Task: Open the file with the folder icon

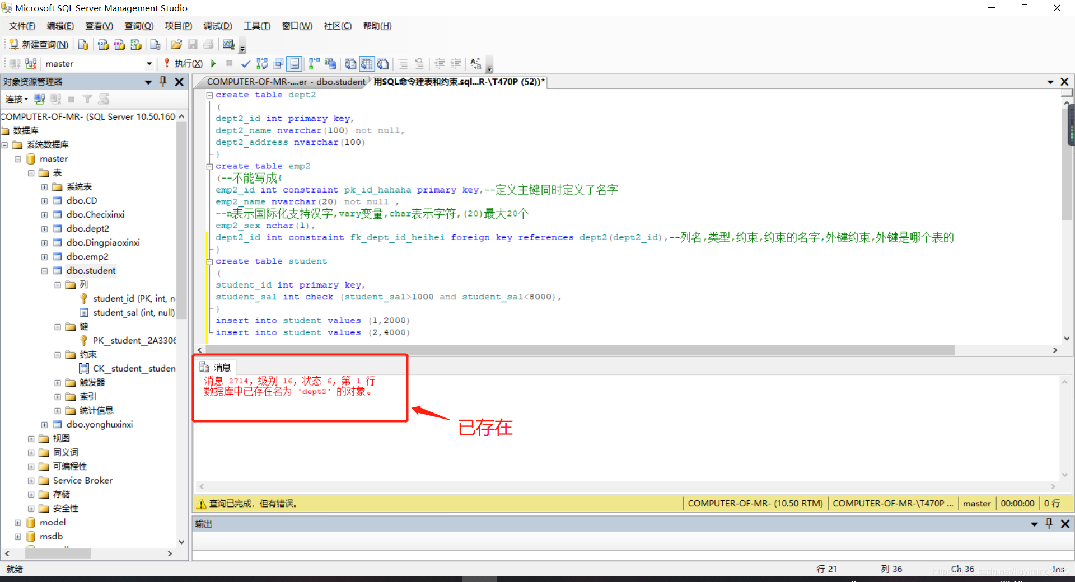Action: [176, 45]
